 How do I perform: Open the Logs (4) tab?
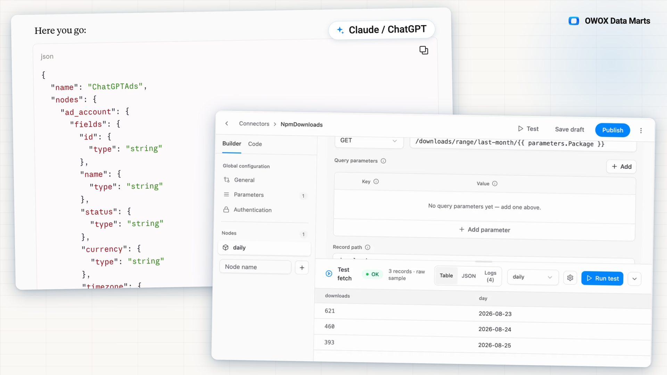(490, 276)
